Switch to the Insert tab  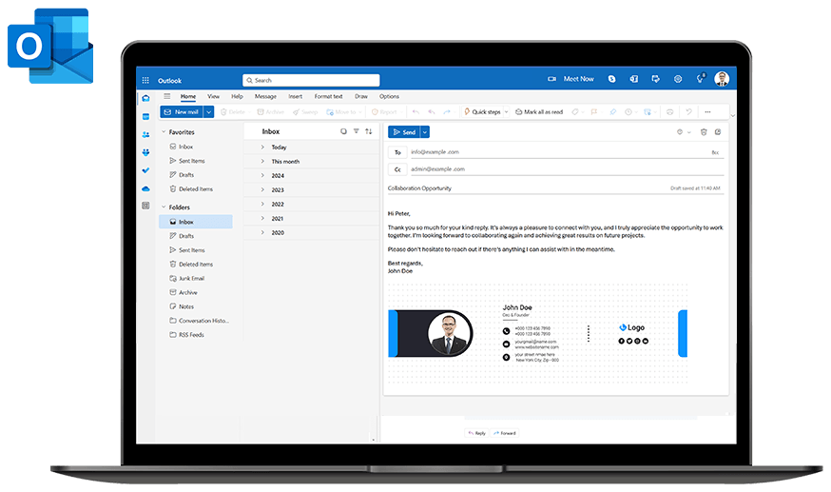[x=295, y=96]
